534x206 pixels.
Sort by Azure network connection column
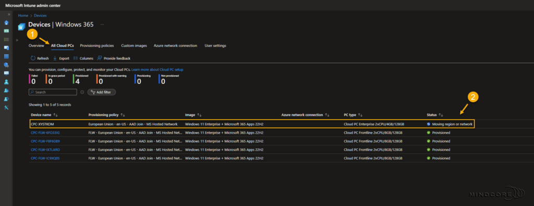(x=305, y=115)
